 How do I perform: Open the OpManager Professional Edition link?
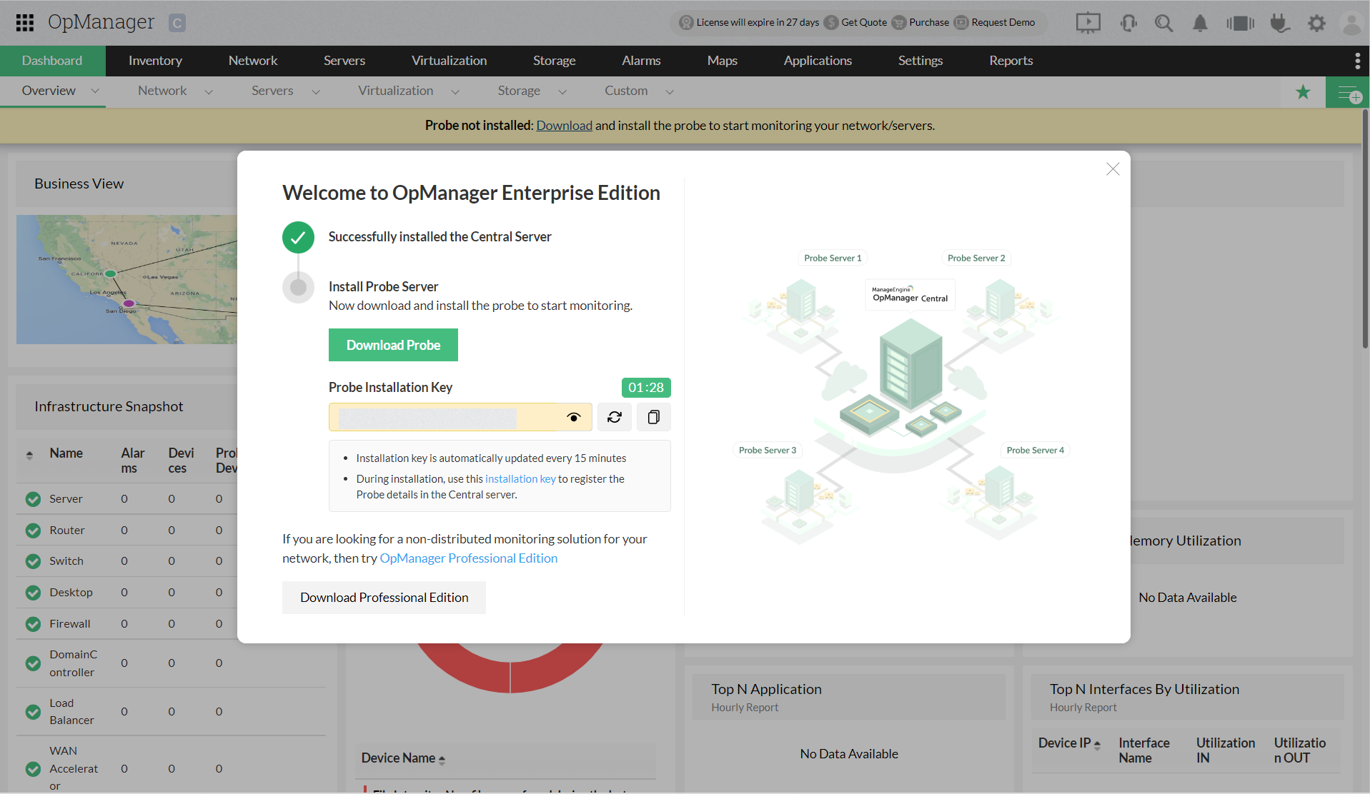(x=469, y=558)
